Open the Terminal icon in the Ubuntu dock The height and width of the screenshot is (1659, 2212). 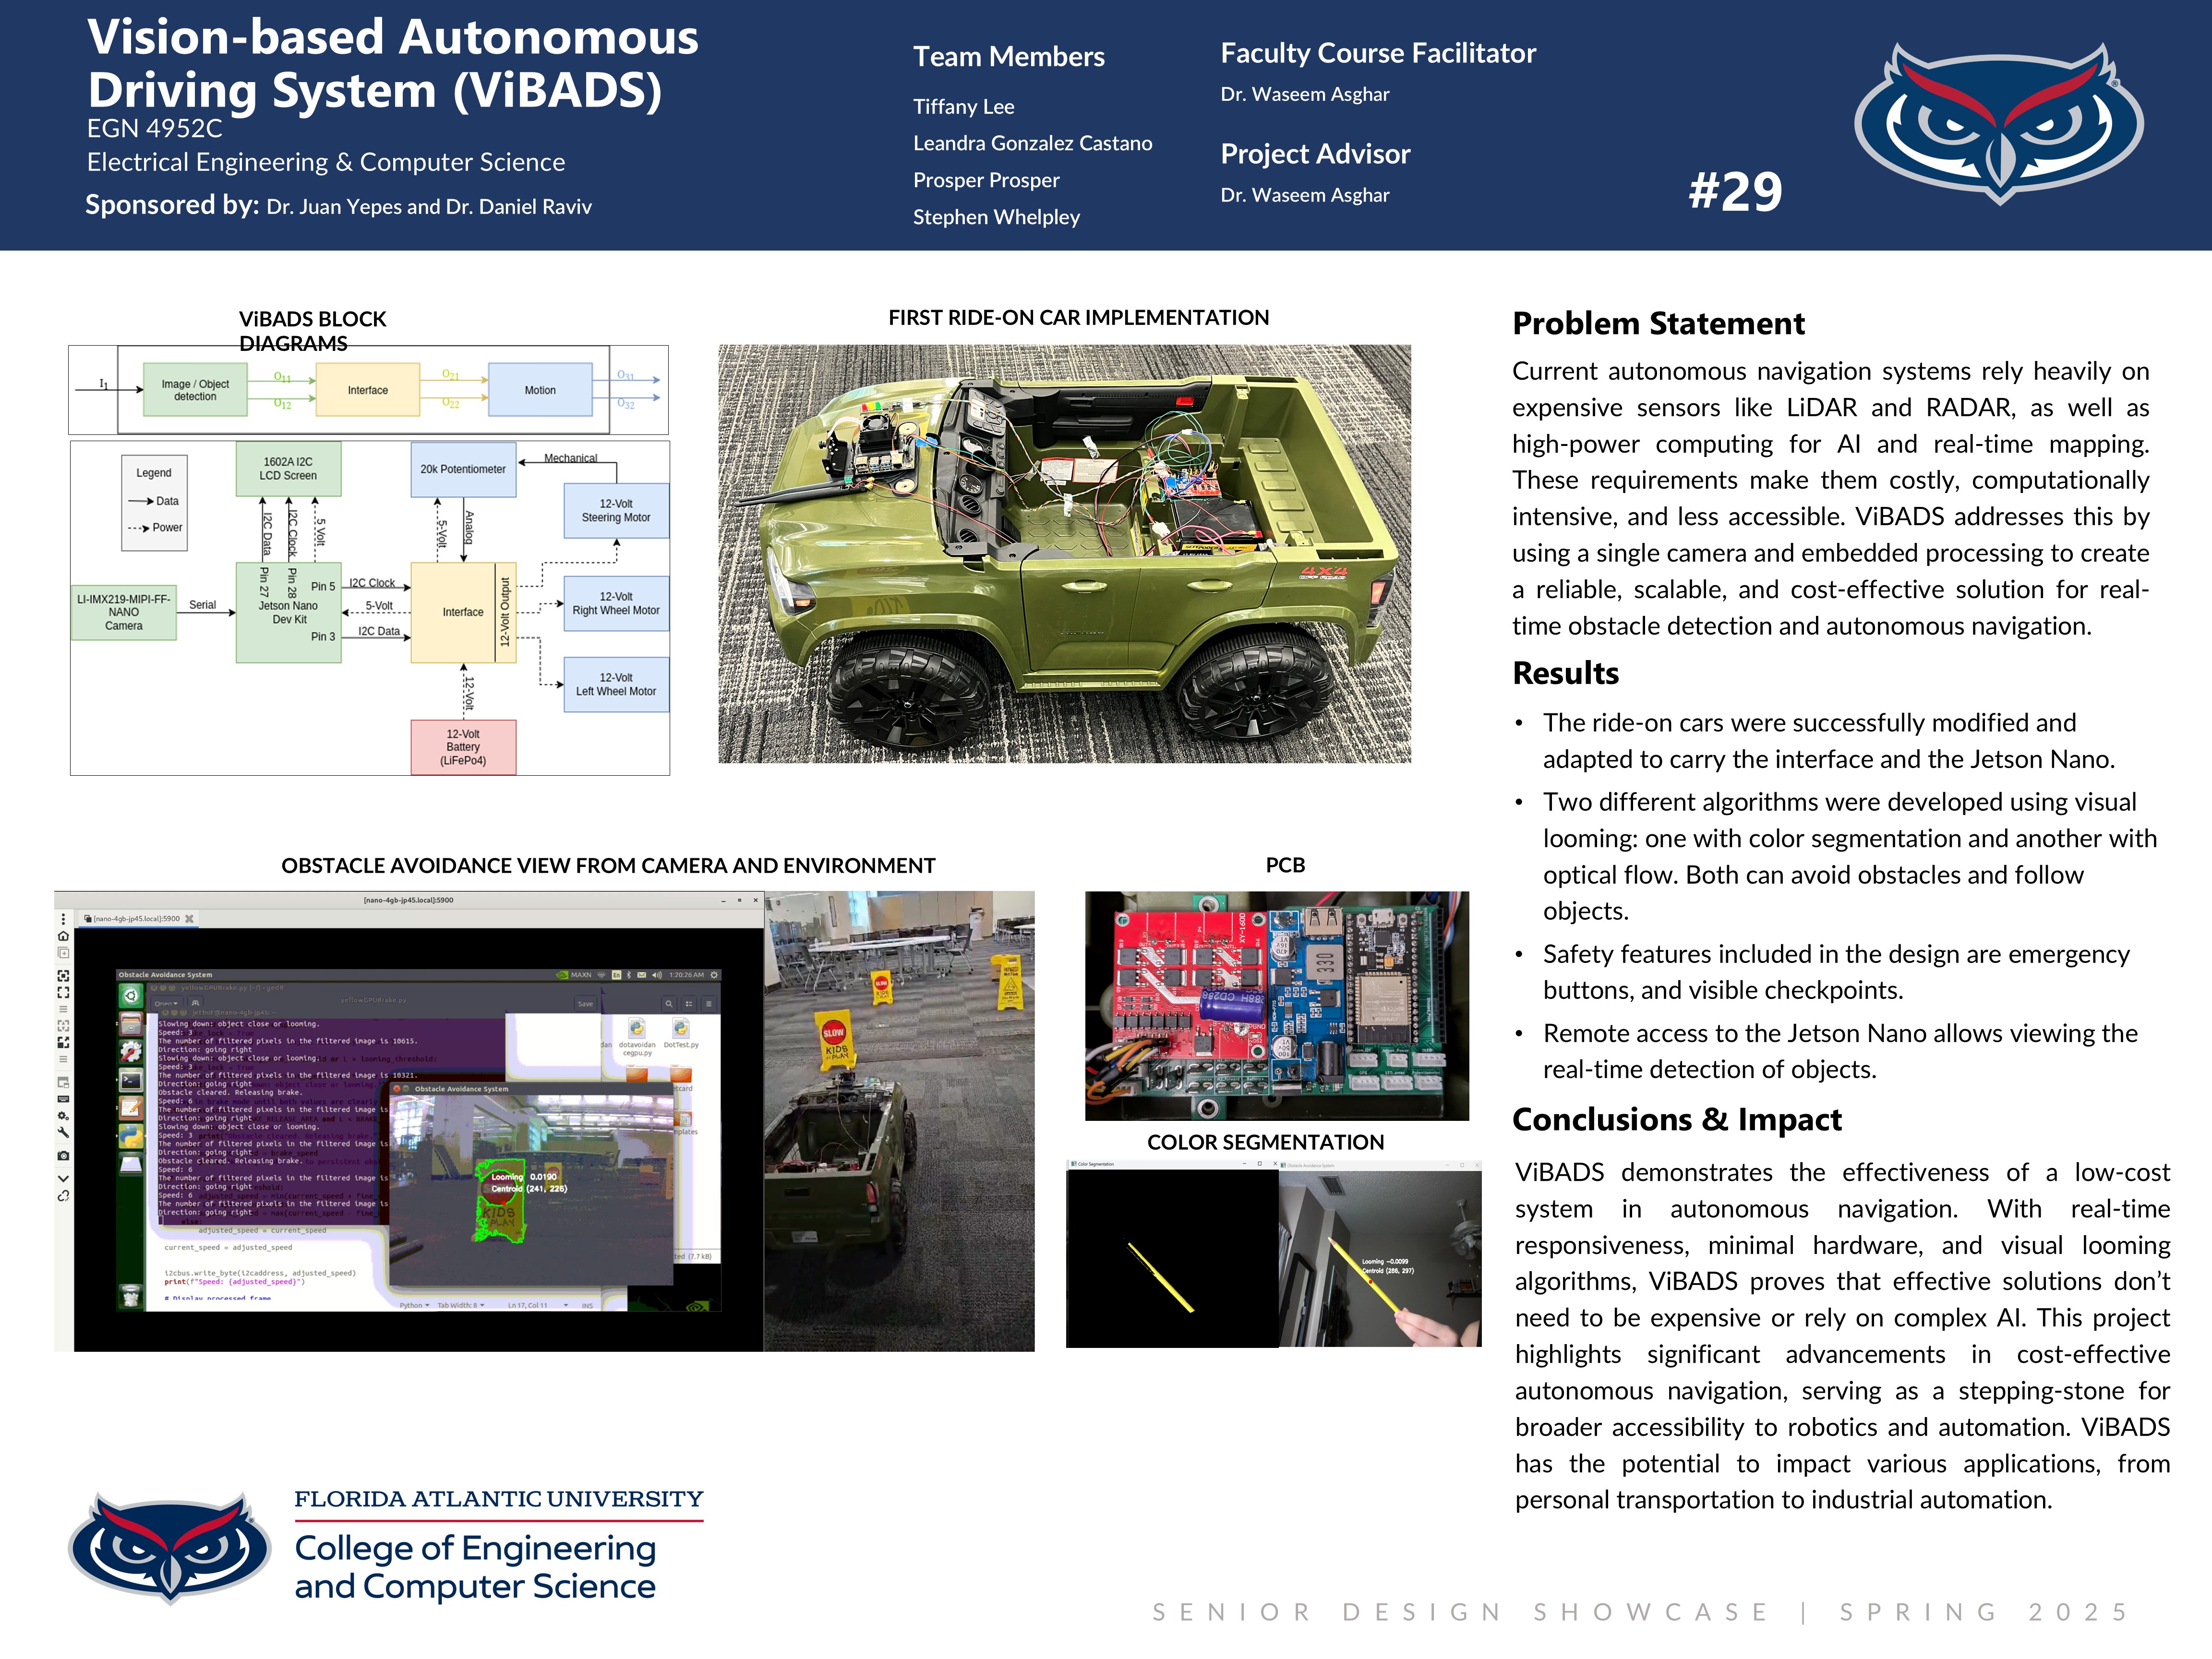click(131, 1080)
